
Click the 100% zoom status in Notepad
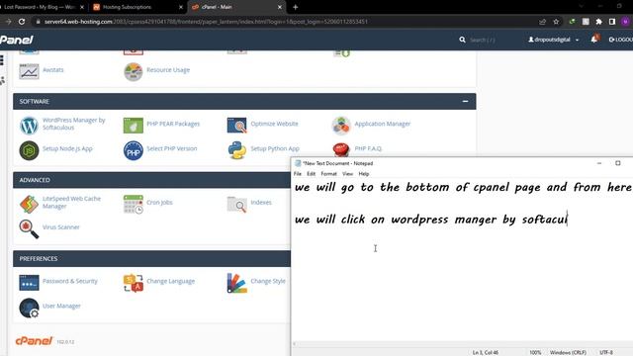tap(535, 352)
